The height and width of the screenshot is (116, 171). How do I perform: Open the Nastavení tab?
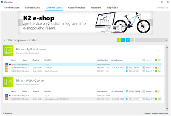click(96, 8)
